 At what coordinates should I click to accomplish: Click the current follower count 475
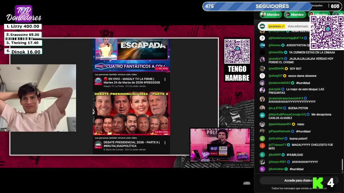pyautogui.click(x=209, y=6)
